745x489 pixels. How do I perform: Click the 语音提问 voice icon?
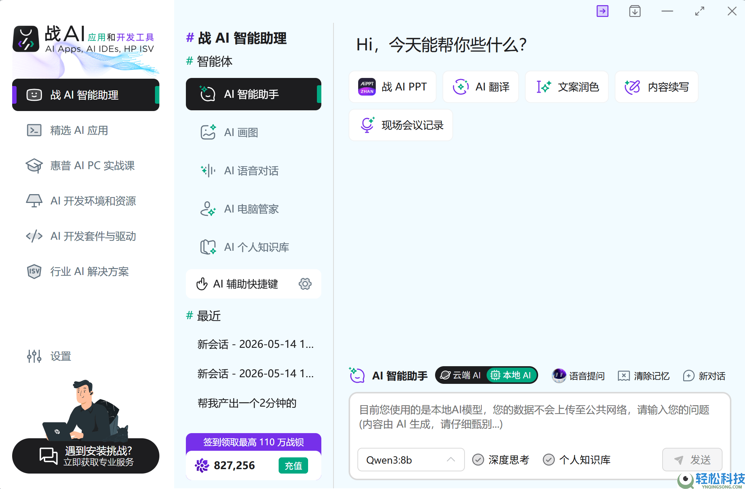[x=559, y=375]
